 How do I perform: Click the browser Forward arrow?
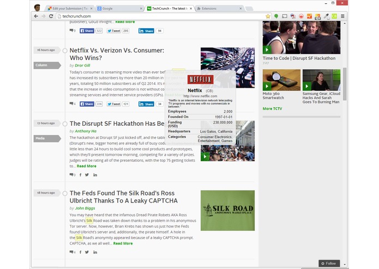[44, 16]
